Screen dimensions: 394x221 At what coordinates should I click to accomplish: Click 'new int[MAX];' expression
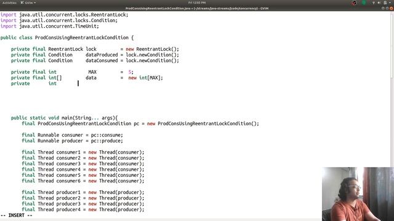(146, 78)
